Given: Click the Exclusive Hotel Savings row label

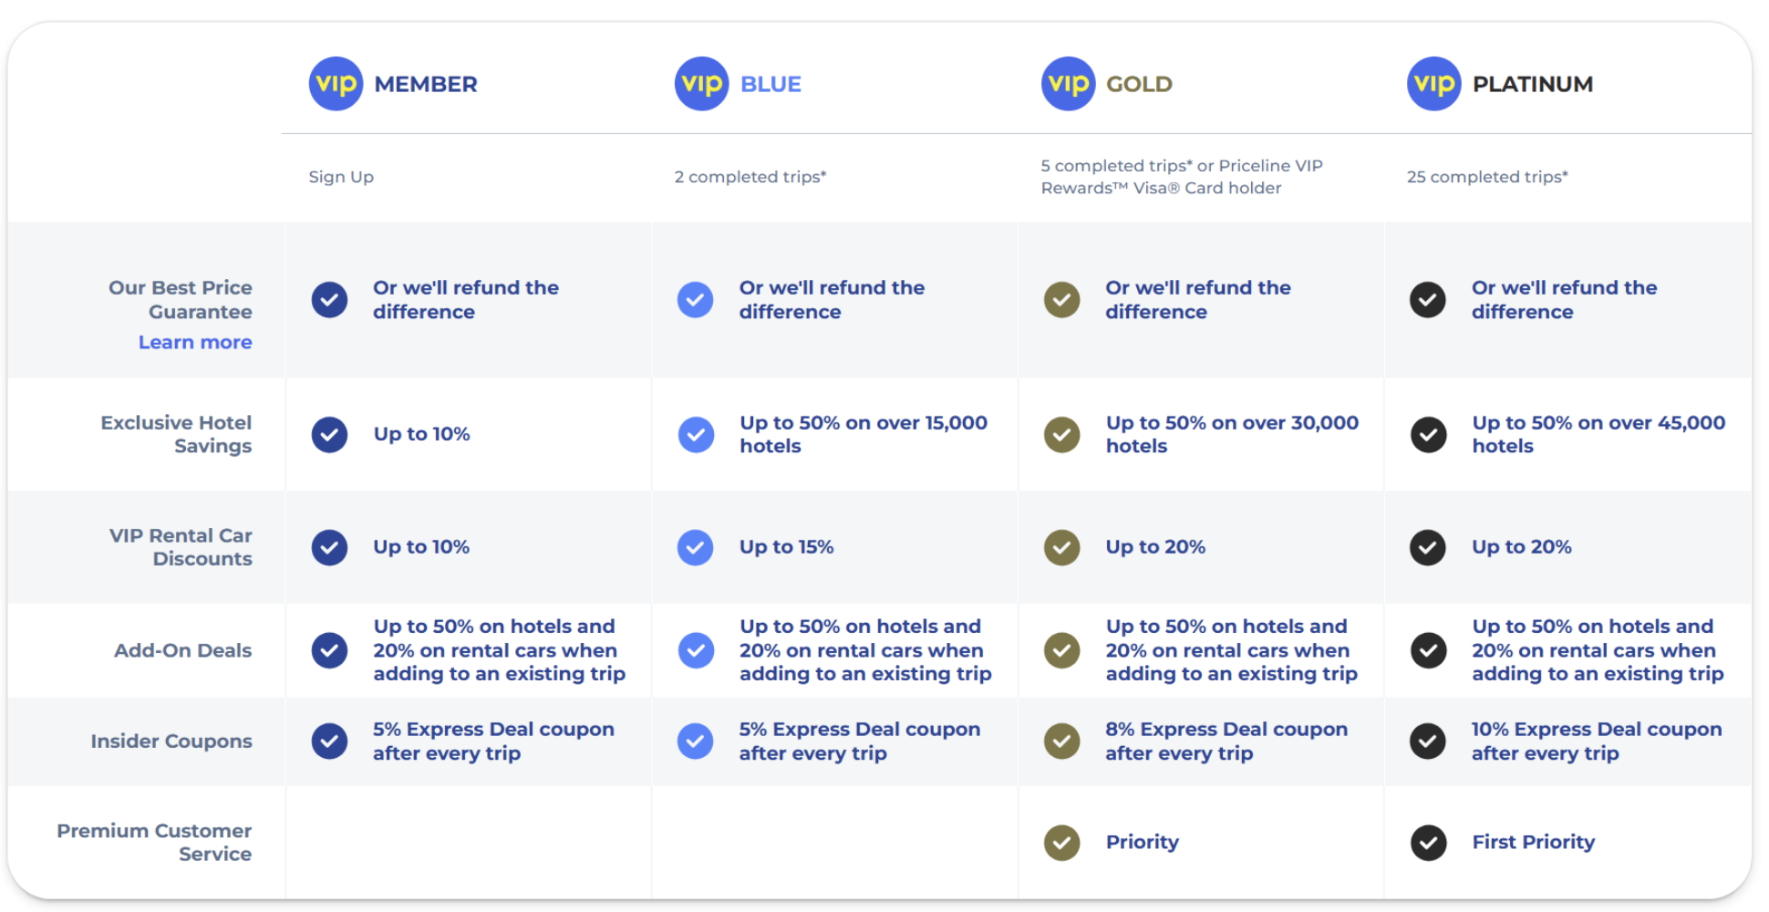Looking at the screenshot, I should point(176,434).
